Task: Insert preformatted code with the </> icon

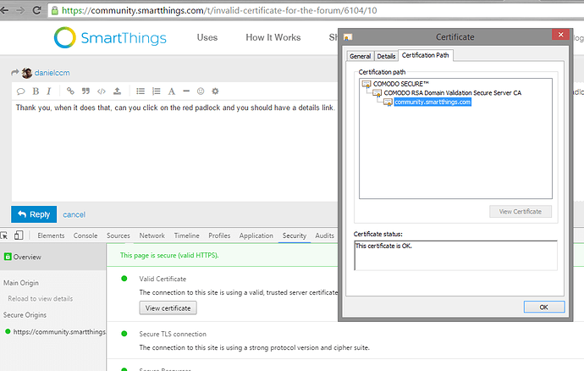Action: (x=102, y=91)
